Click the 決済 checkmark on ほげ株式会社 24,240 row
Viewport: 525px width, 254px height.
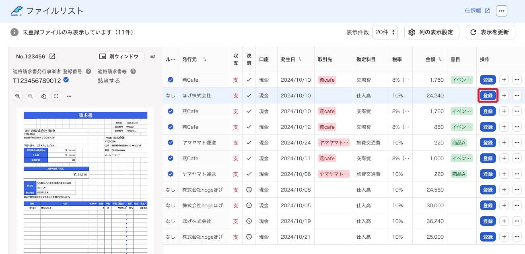click(249, 95)
